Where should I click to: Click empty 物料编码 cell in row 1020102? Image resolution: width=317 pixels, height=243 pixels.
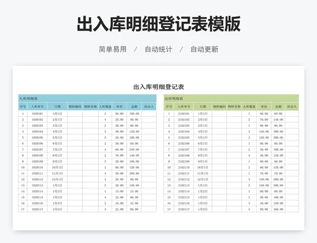pos(75,119)
